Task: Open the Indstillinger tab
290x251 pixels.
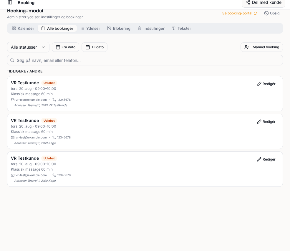Action: pos(151,28)
